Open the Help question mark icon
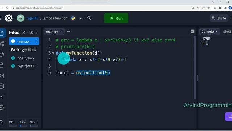The width and height of the screenshot is (232, 131). point(1,122)
